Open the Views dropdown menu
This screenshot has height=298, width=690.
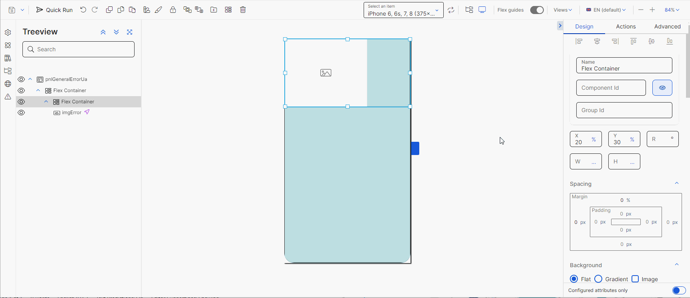pos(563,10)
